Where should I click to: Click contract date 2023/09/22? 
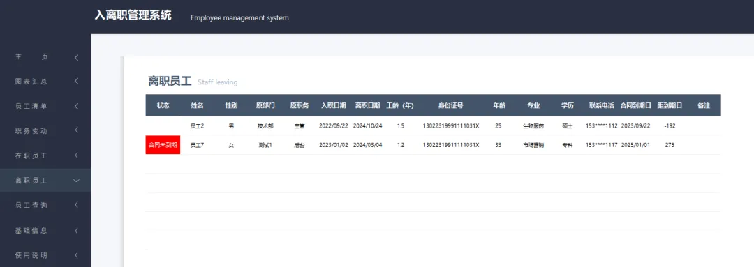(636, 125)
